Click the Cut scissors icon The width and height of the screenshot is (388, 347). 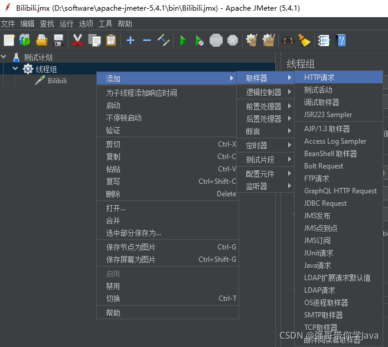click(78, 40)
